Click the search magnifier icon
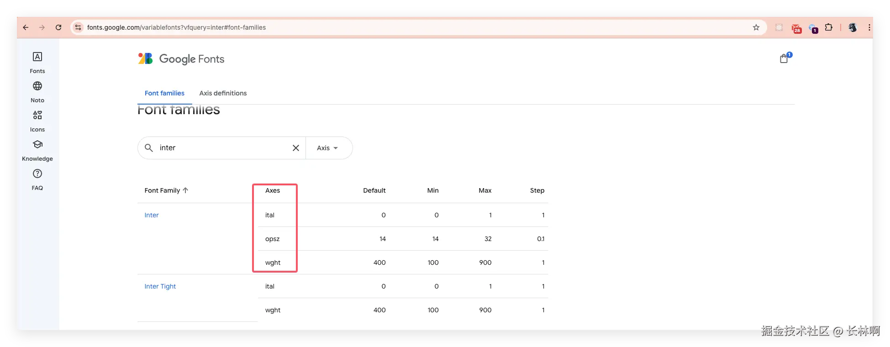Viewport: 890px width, 347px height. click(149, 148)
